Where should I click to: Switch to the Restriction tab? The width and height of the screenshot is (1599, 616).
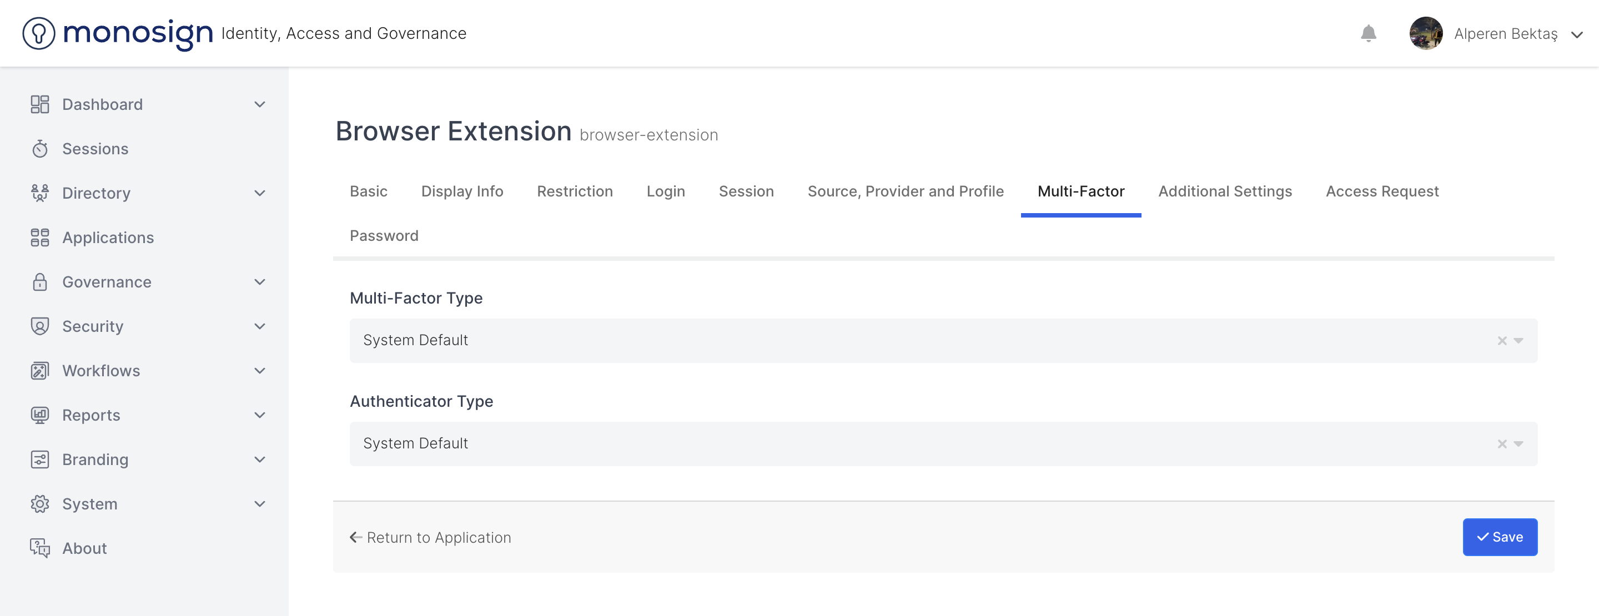click(574, 191)
